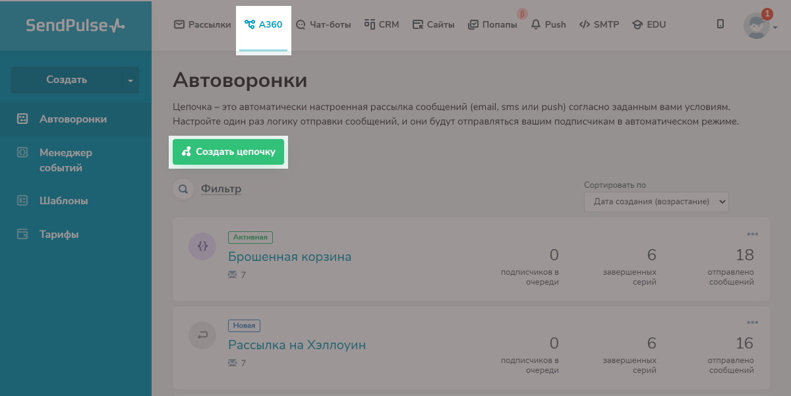Click the email icon under Рассылка на Хэллоуин
Image resolution: width=791 pixels, height=396 pixels.
click(x=232, y=363)
